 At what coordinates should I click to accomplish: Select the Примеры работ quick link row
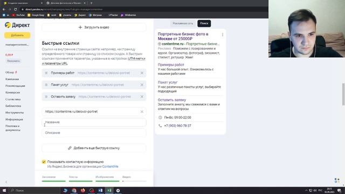pyautogui.click(x=94, y=73)
